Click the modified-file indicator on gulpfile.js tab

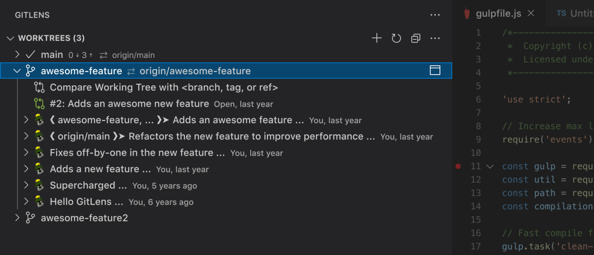pos(467,13)
